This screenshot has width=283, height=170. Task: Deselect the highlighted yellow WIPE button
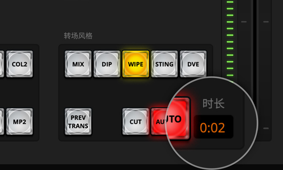[136, 64]
